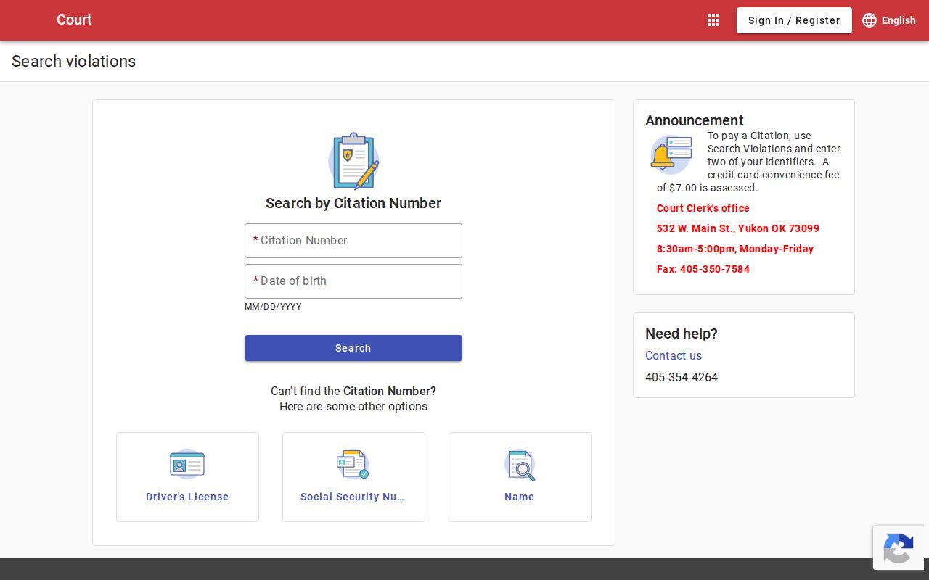Click the Need help? heading

point(682,333)
